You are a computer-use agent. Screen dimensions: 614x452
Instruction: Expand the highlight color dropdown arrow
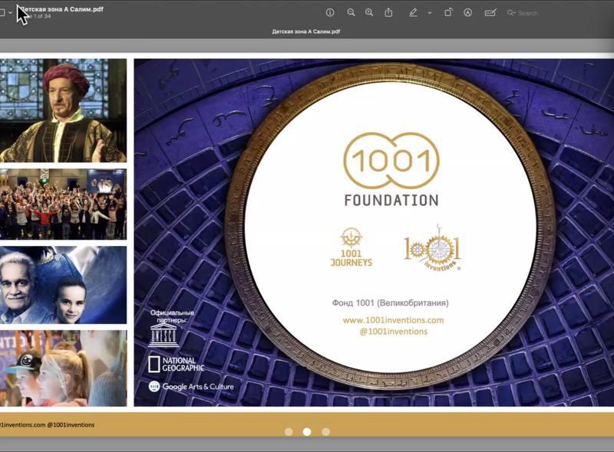(430, 13)
